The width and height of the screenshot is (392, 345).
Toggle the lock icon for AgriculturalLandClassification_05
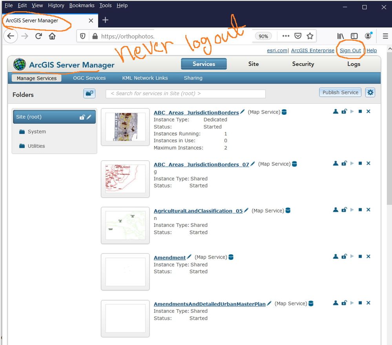click(344, 209)
